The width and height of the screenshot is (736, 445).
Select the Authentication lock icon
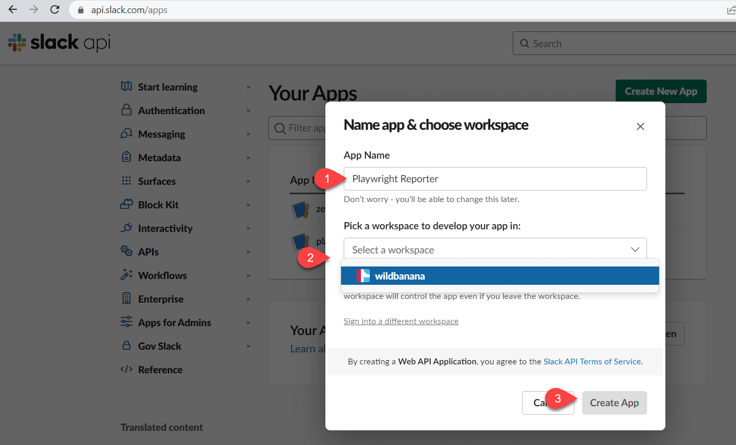pos(126,110)
